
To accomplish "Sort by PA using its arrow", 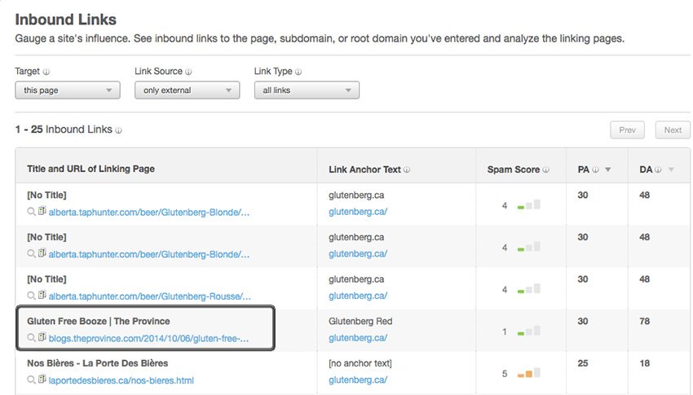I will 608,169.
